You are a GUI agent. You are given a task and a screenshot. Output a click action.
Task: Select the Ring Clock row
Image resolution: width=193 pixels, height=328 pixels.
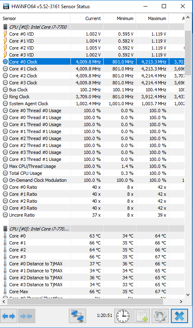tap(92, 97)
